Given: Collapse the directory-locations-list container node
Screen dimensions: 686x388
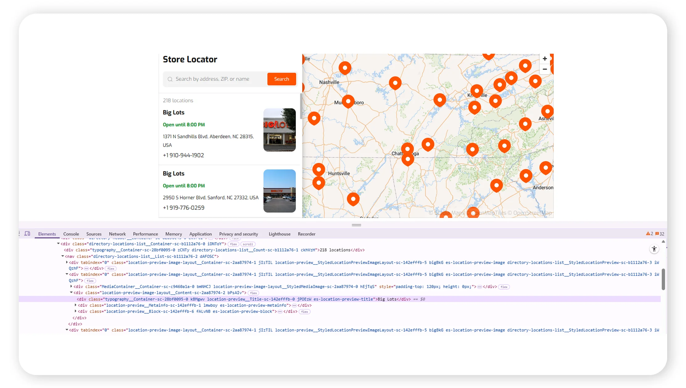Looking at the screenshot, I should [58, 243].
